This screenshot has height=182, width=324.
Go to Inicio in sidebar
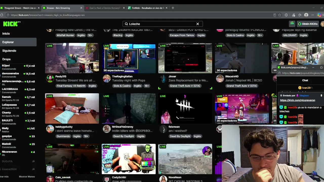coord(6,33)
